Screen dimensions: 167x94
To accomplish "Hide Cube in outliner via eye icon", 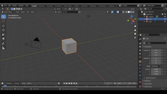I will pyautogui.click(x=165, y=19).
